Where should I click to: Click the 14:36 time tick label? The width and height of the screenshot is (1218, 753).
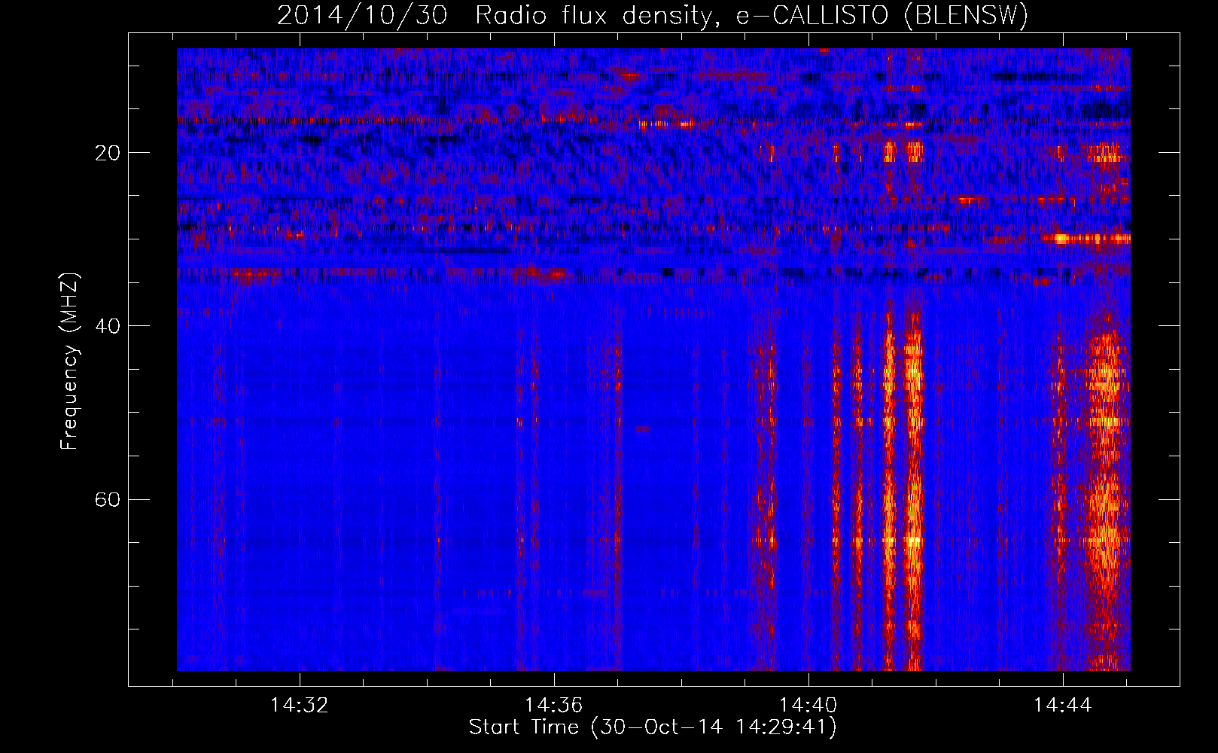[554, 706]
